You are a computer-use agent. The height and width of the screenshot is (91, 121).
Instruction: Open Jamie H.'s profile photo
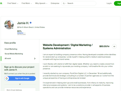tap(9, 25)
